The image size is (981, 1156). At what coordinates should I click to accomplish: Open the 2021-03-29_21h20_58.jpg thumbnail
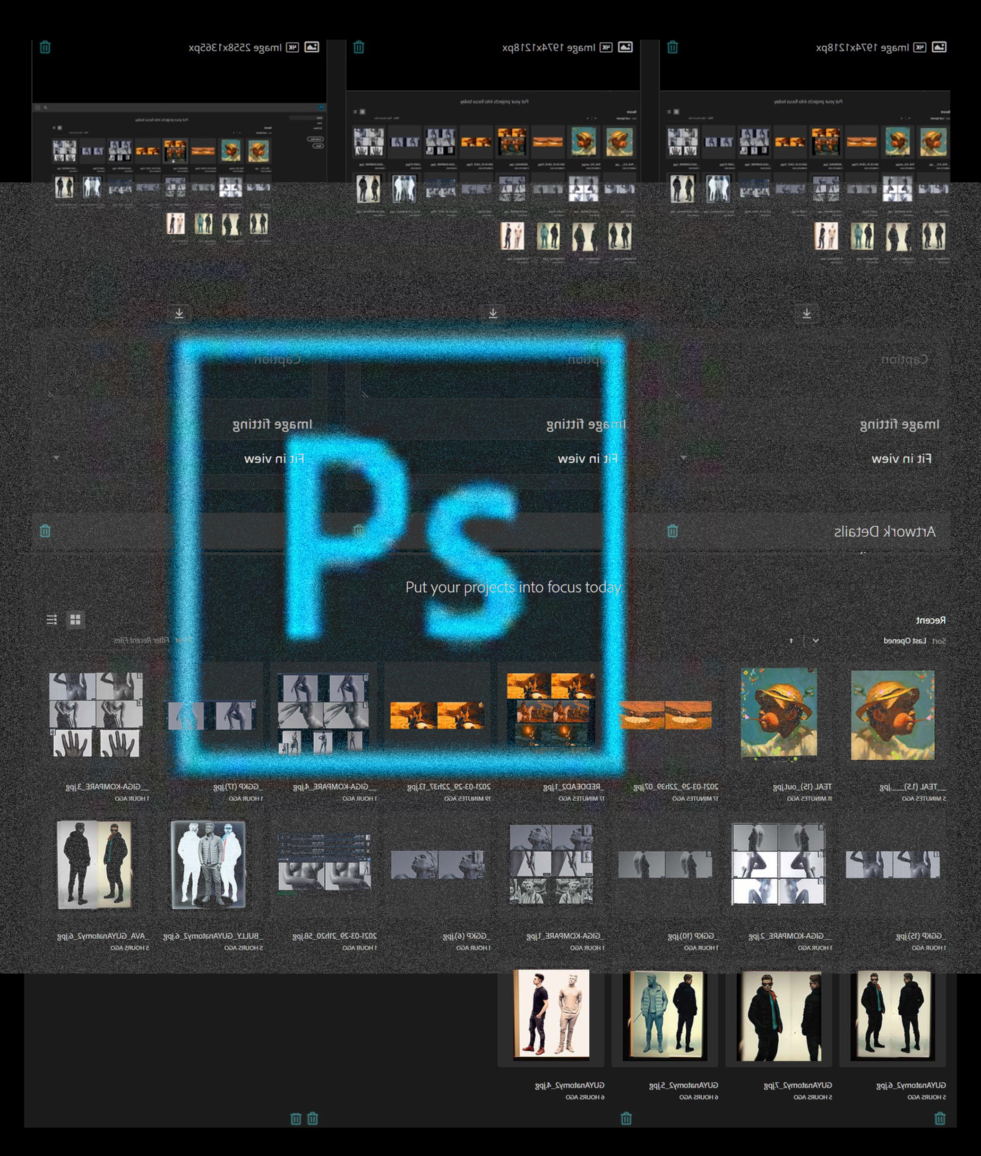pos(324,861)
